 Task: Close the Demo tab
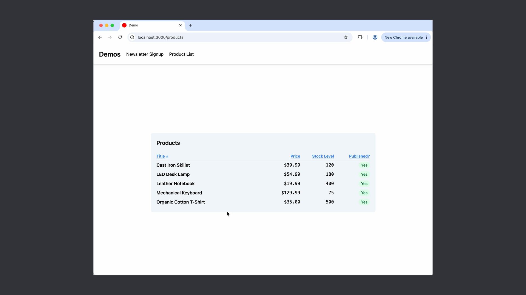[180, 25]
